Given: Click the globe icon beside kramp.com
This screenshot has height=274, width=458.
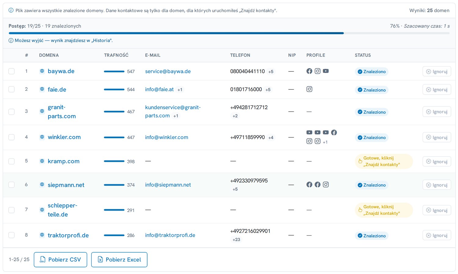Looking at the screenshot, I should [x=42, y=161].
